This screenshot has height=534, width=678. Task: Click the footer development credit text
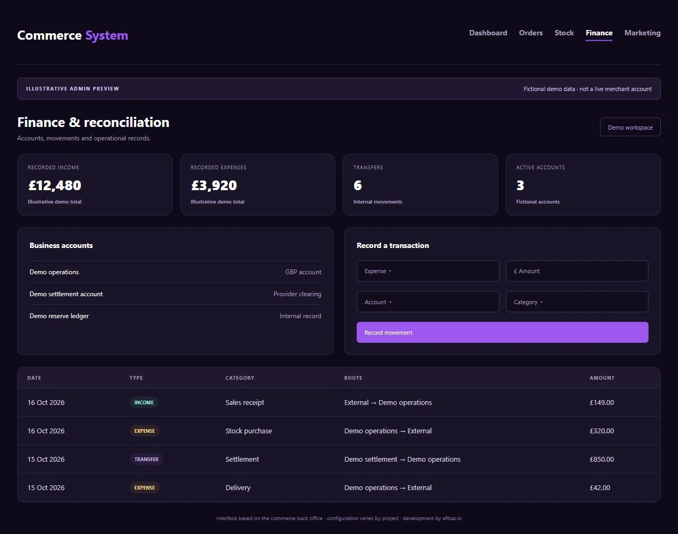click(x=432, y=518)
